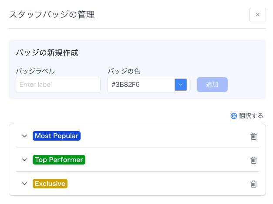This screenshot has height=204, width=273.
Task: Click the 追加 button
Action: tap(212, 85)
